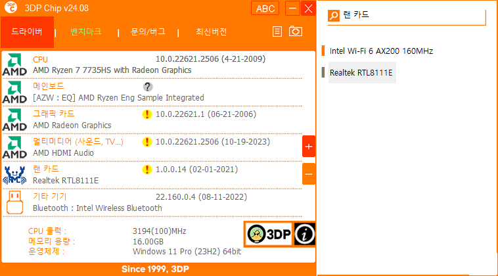Click the AMD logo beside CPU
Image resolution: width=498 pixels, height=276 pixels.
[x=14, y=64]
